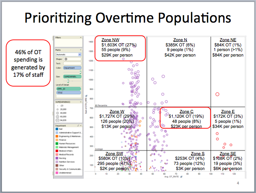The image size is (256, 193).
Task: Click the 84,835 size legend circle
Action: pos(58,120)
